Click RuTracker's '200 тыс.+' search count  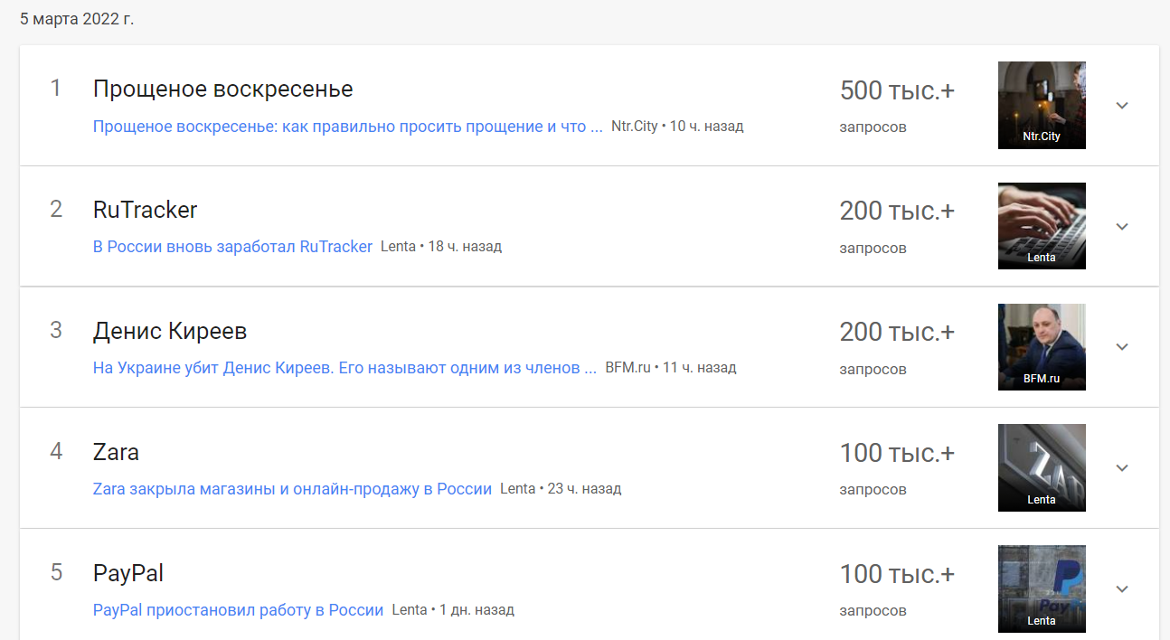pos(897,211)
